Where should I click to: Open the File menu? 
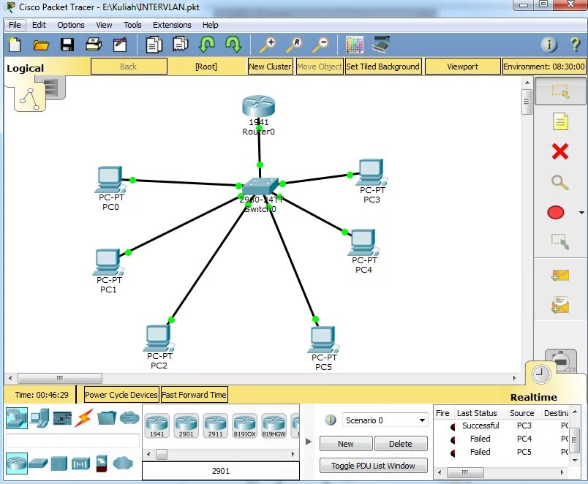15,25
